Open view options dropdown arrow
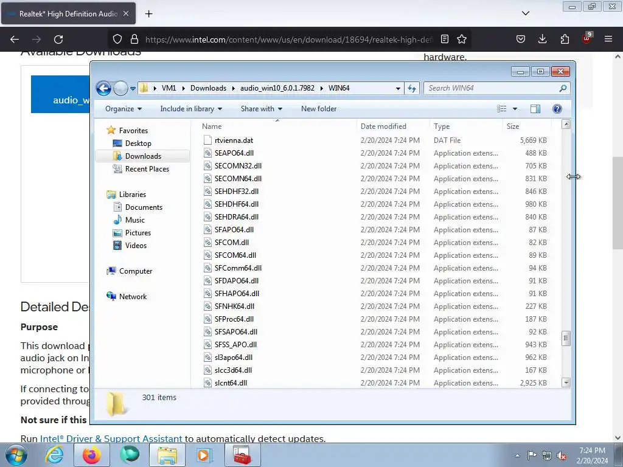Viewport: 623px width, 467px height. [515, 109]
